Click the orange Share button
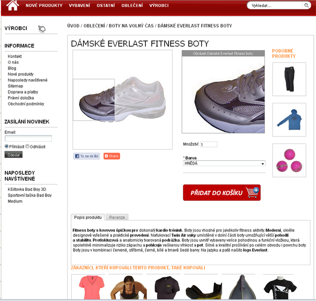316x301 pixels. coord(112,156)
